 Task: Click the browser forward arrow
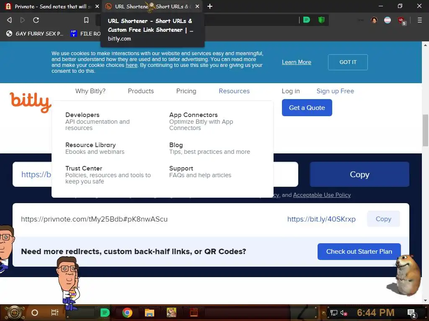23,20
